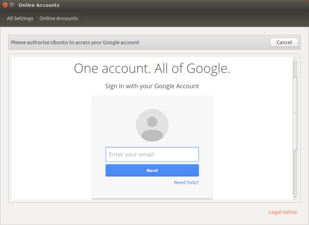This screenshot has width=309, height=225.
Task: Close the Online Accounts window
Action: (5, 5)
